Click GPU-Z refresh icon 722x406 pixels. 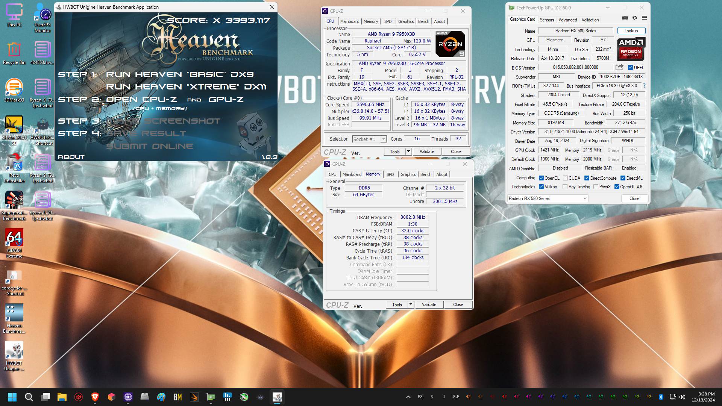[634, 18]
